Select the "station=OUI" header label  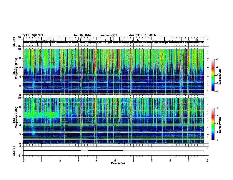[109, 35]
